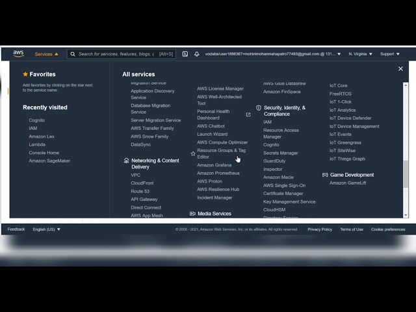
Task: Click the Favorites star icon
Action: [x=25, y=74]
